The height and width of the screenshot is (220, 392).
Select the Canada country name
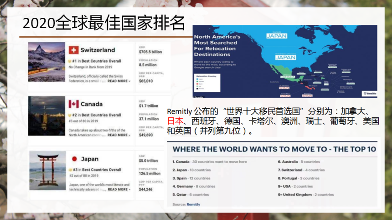click(92, 104)
